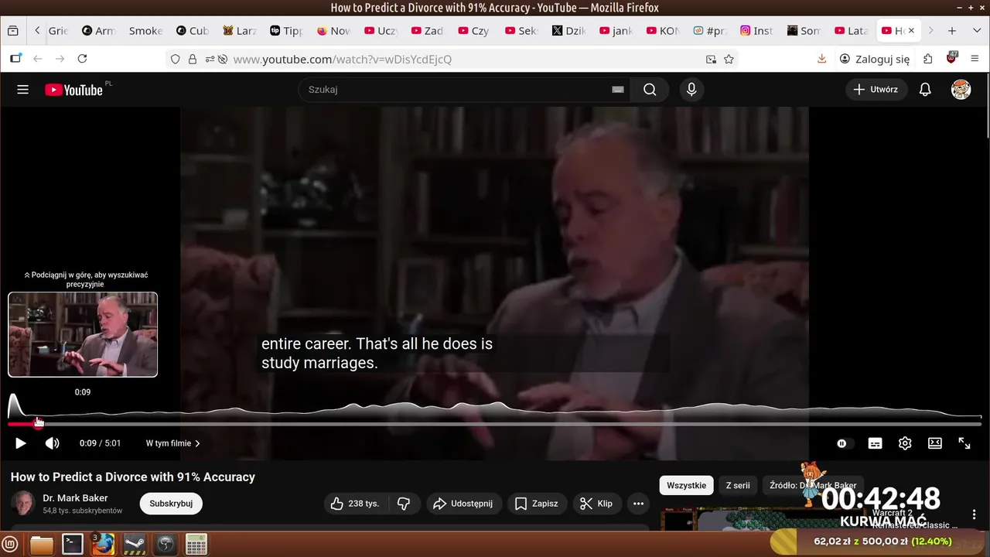
Task: Like the video with thumbs up
Action: 355,504
